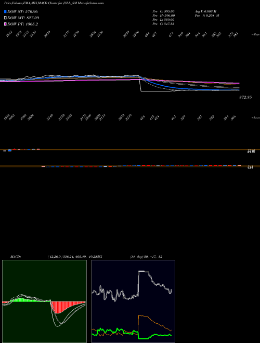Select the 'DOW MT: 827.09' legend label
260x343 pixels.
[23, 18]
